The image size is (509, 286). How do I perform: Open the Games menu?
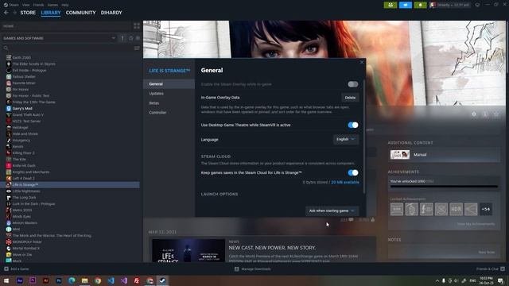click(x=52, y=5)
